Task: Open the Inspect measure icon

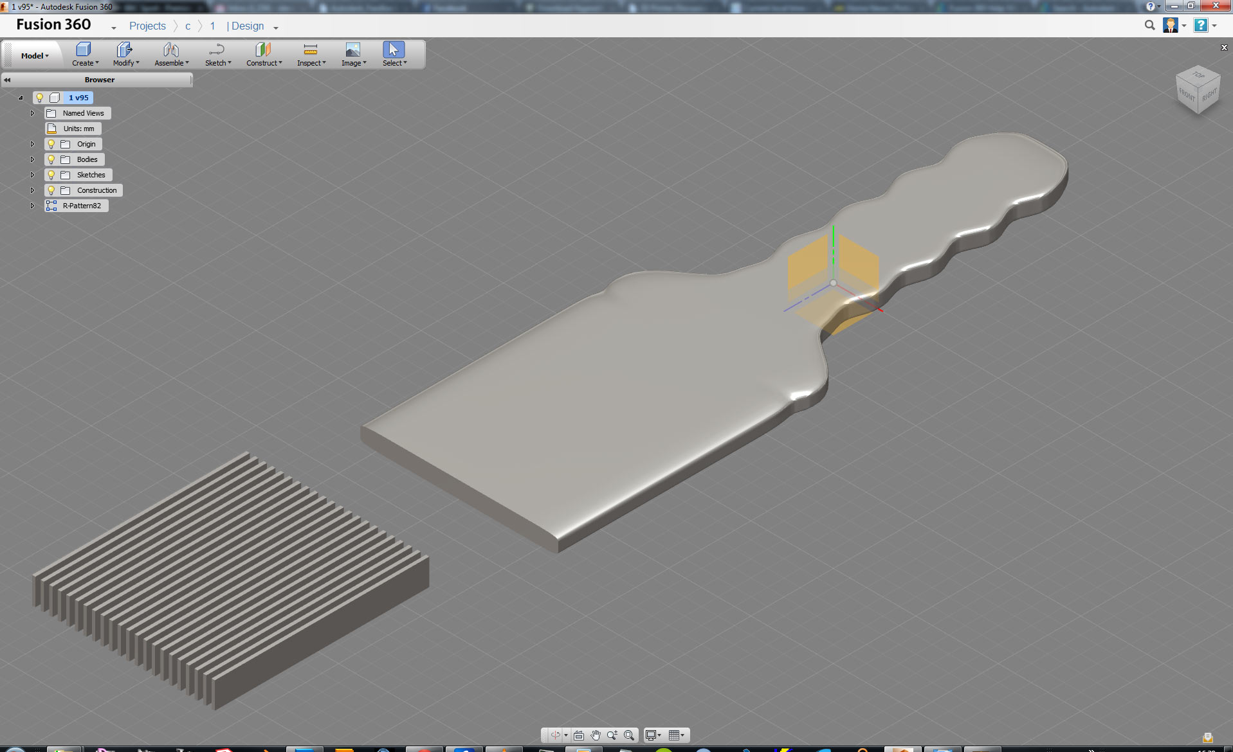Action: coord(311,49)
